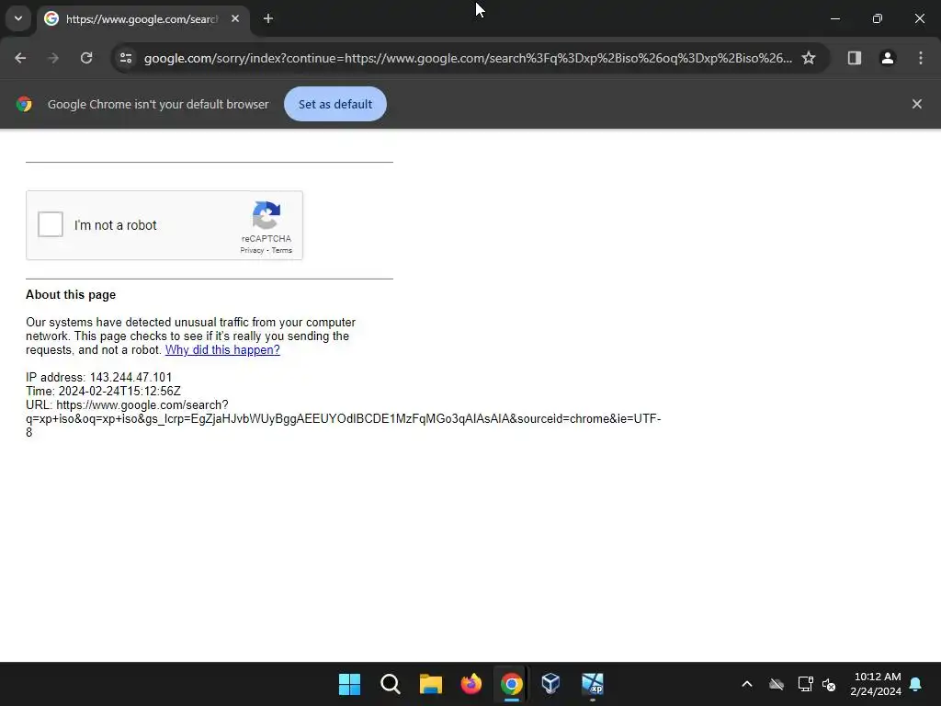This screenshot has height=706, width=941.
Task: Minimize the Chrome window
Action: point(835,18)
